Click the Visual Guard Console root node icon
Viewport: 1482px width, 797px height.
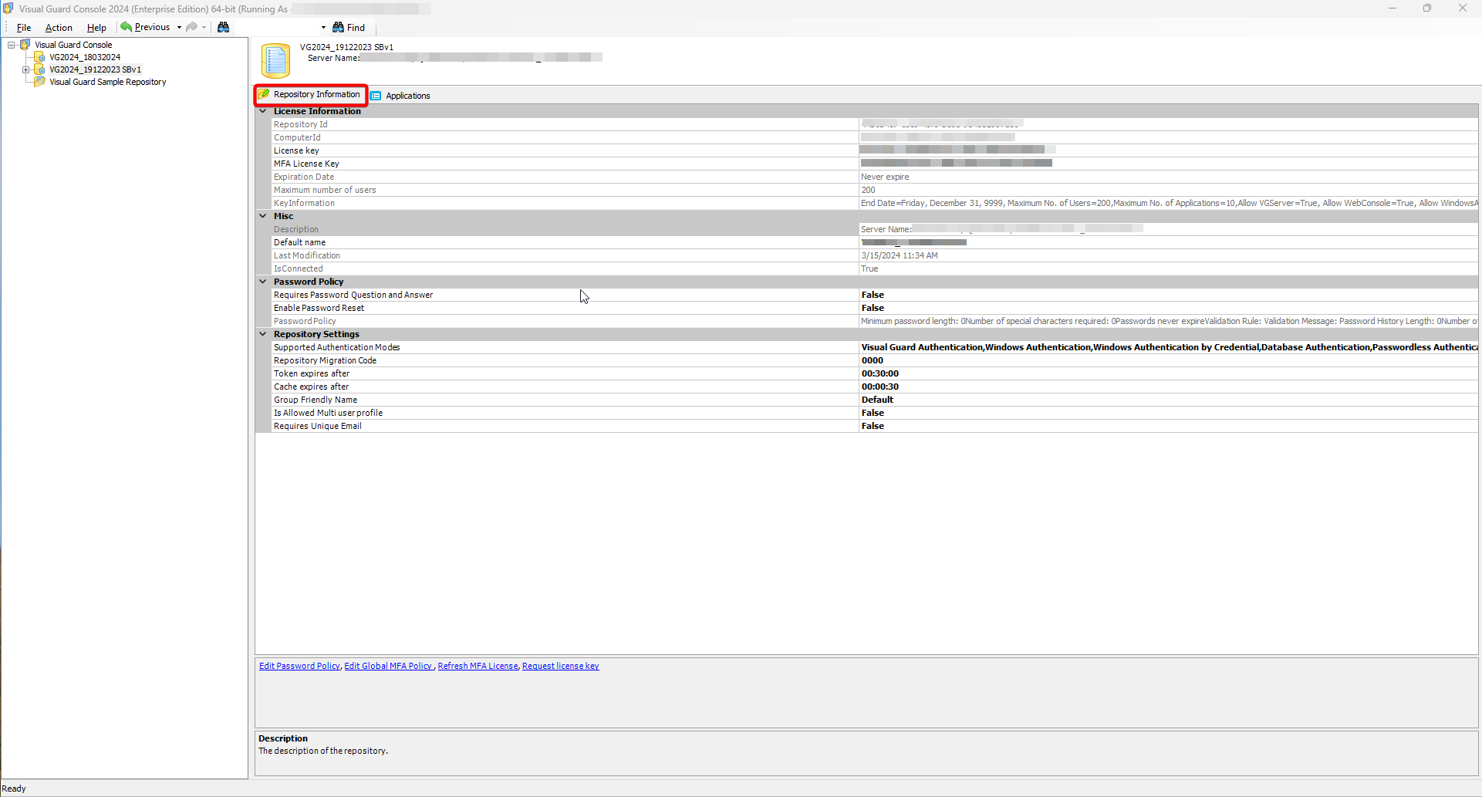[x=25, y=44]
